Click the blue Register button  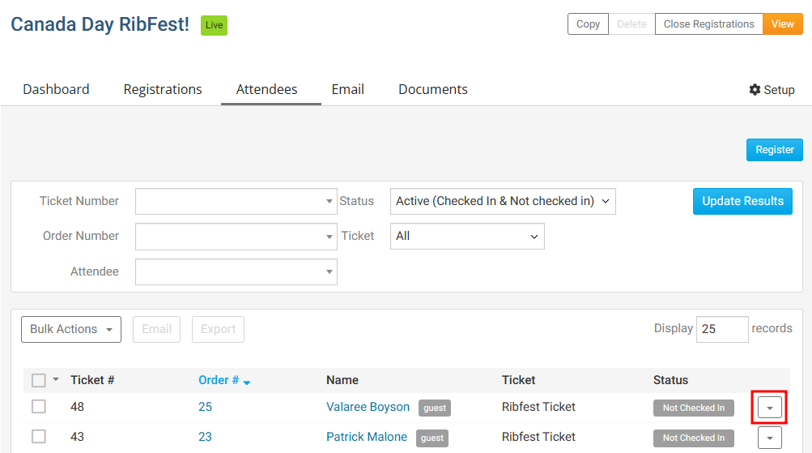[774, 150]
